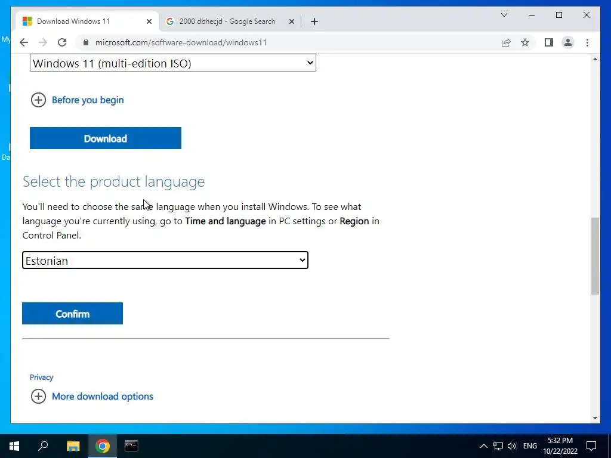Click the padlock site info icon
The width and height of the screenshot is (611, 458).
point(86,42)
